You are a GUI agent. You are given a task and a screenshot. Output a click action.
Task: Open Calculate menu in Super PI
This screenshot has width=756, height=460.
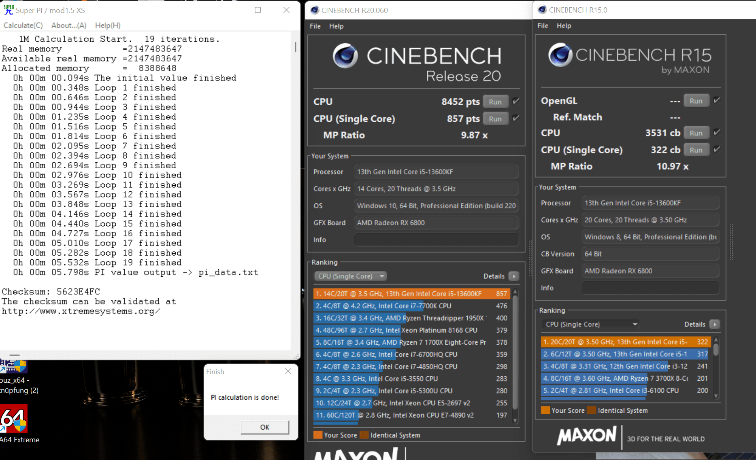coord(23,25)
